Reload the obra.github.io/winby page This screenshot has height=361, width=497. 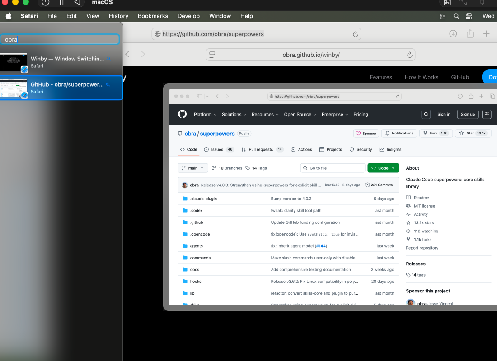pos(410,55)
